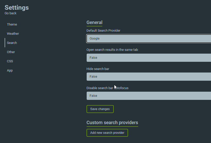
Task: Open the same-tab search results dropdown
Action: point(149,58)
